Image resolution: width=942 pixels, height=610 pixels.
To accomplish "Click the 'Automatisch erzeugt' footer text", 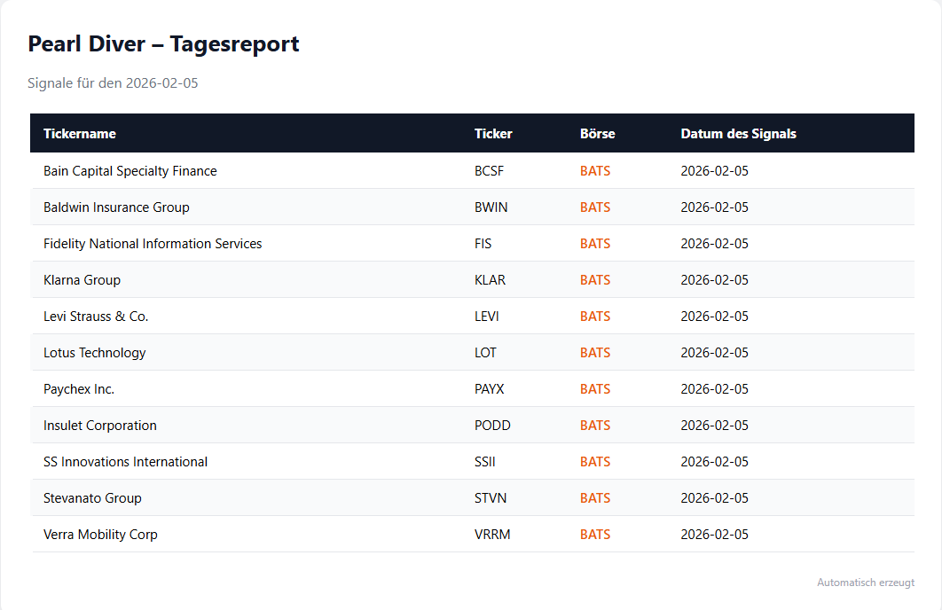I will [865, 583].
